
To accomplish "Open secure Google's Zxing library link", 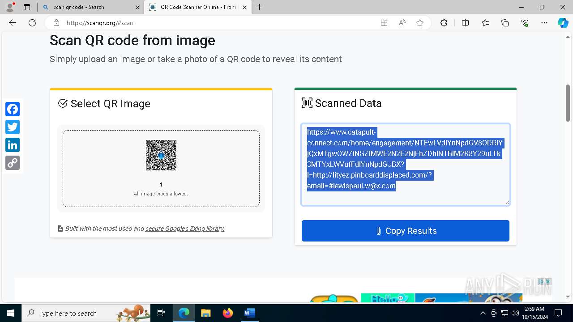I will 185,229.
